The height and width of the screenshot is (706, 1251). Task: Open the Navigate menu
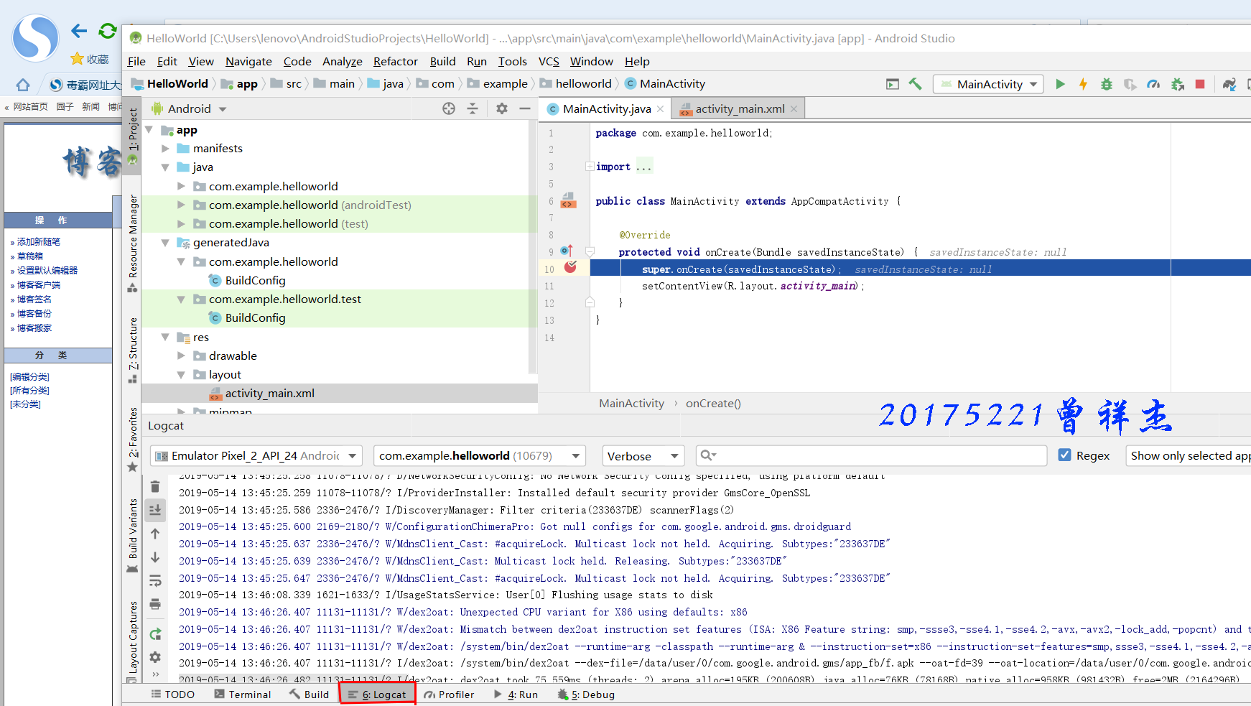(248, 62)
